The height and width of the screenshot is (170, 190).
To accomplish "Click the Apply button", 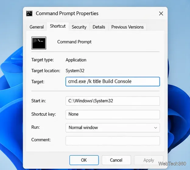I will pos(149,160).
